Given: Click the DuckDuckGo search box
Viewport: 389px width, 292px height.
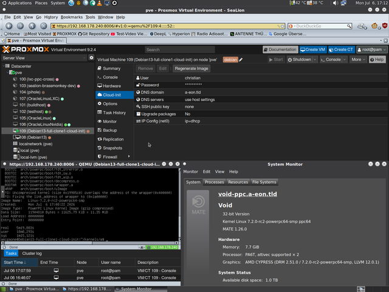Looking at the screenshot, I should click(x=320, y=26).
